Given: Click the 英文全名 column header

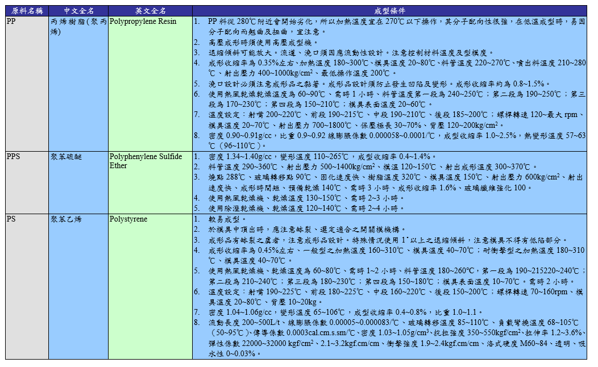Looking at the screenshot, I should (150, 11).
